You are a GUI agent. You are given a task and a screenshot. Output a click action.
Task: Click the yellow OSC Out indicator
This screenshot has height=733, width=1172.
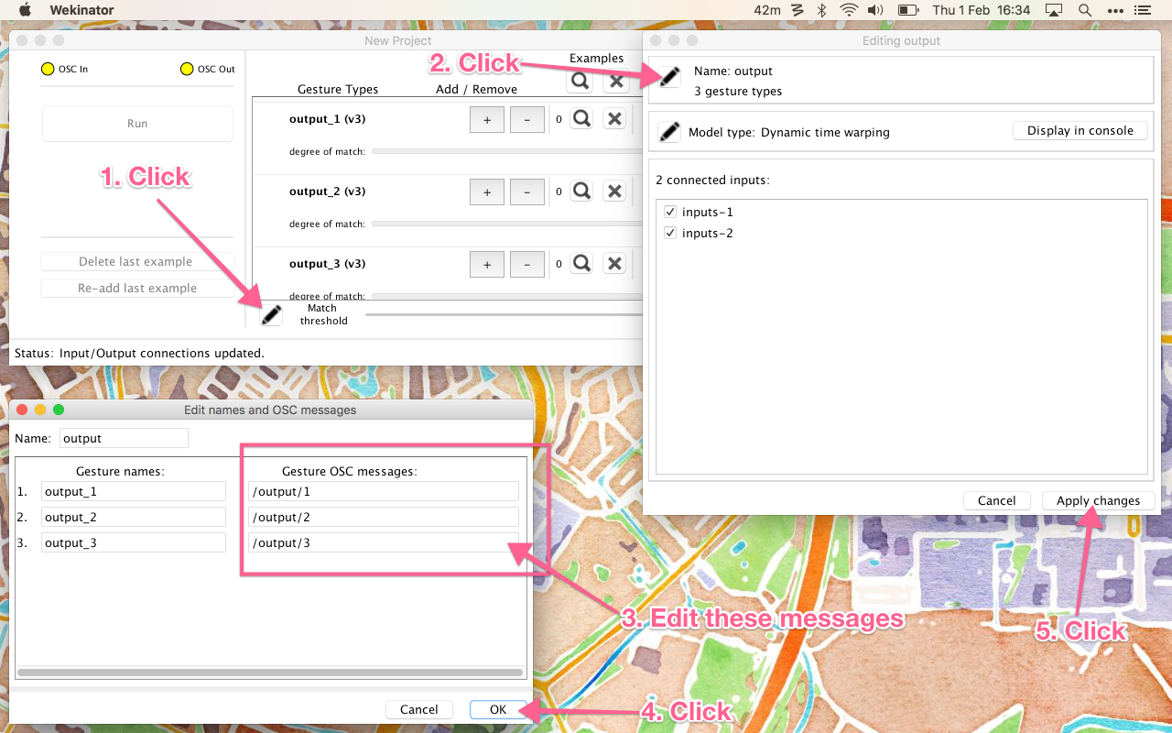187,69
